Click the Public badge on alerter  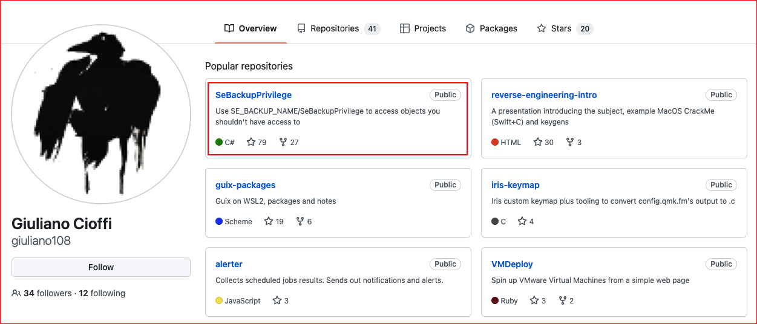[x=445, y=264]
